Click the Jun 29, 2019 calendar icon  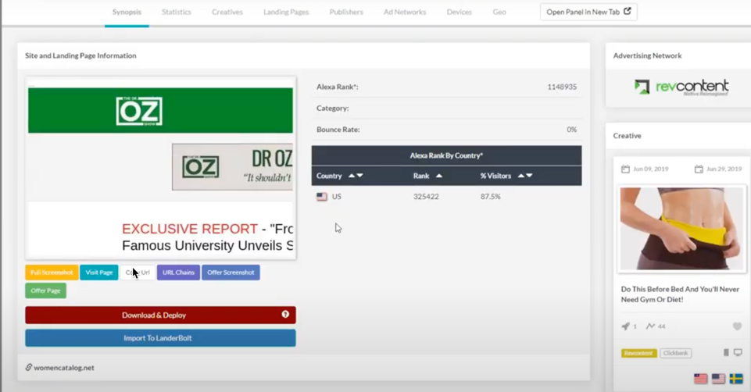coord(699,169)
